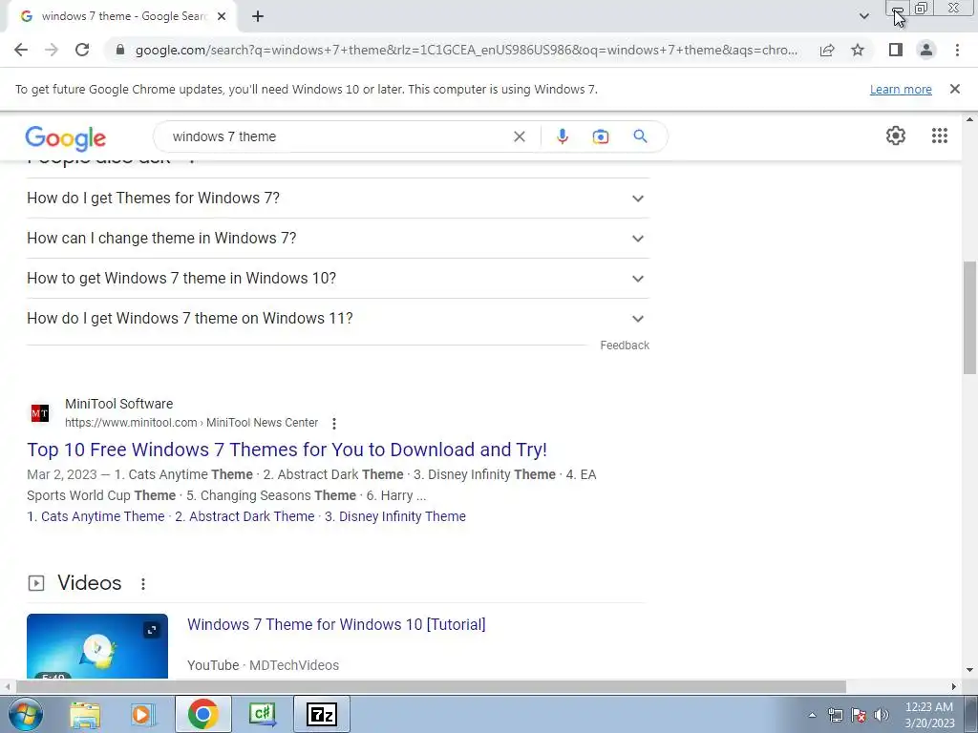The image size is (978, 733).
Task: Play the MDTechVideos video thumbnail
Action: click(x=97, y=646)
